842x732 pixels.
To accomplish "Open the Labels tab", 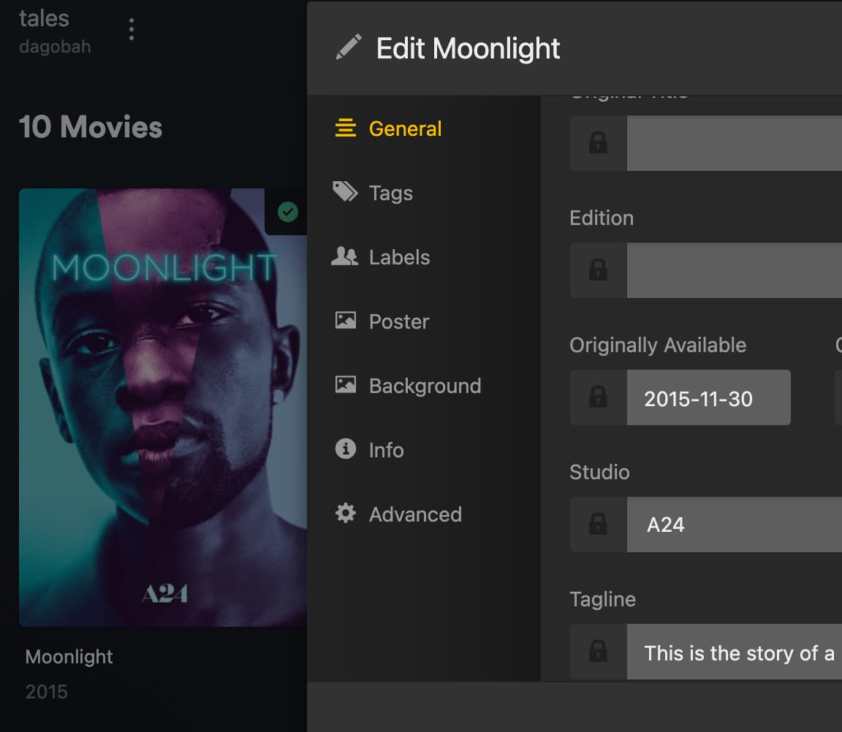I will 382,258.
